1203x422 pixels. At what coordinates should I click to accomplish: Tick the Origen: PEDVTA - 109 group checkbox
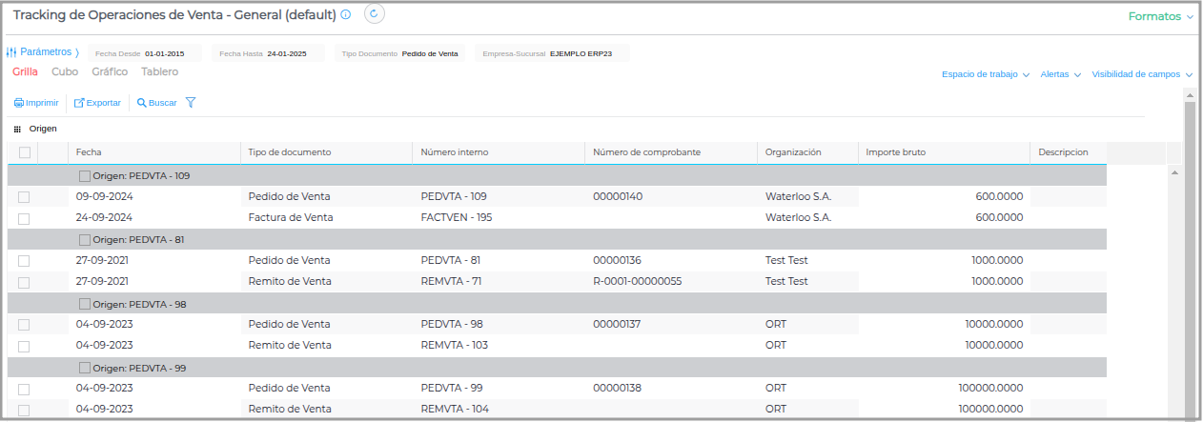[x=85, y=176]
